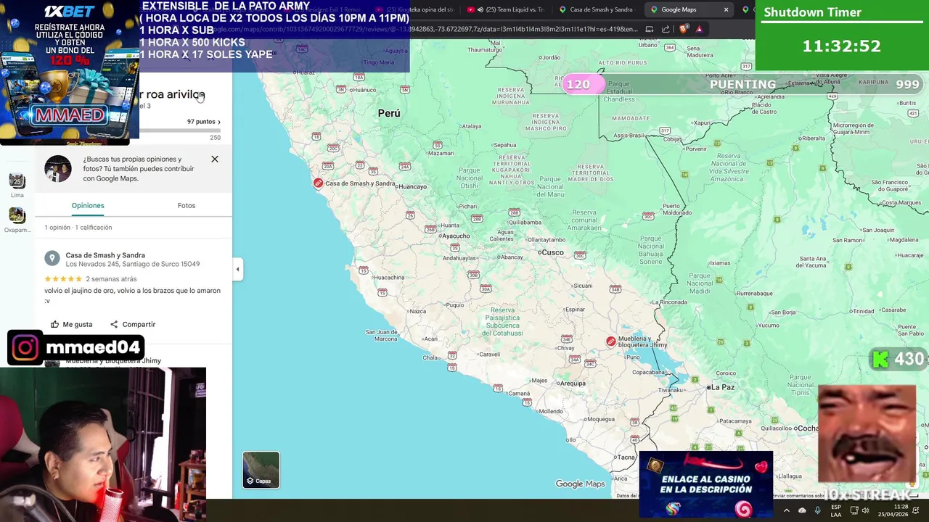Close the Google Maps browser tab

pyautogui.click(x=726, y=9)
